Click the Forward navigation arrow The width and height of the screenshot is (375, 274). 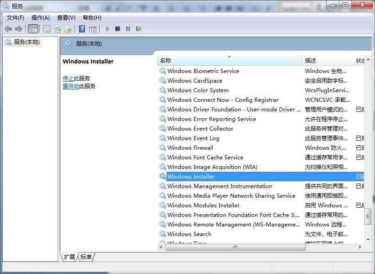coord(18,29)
